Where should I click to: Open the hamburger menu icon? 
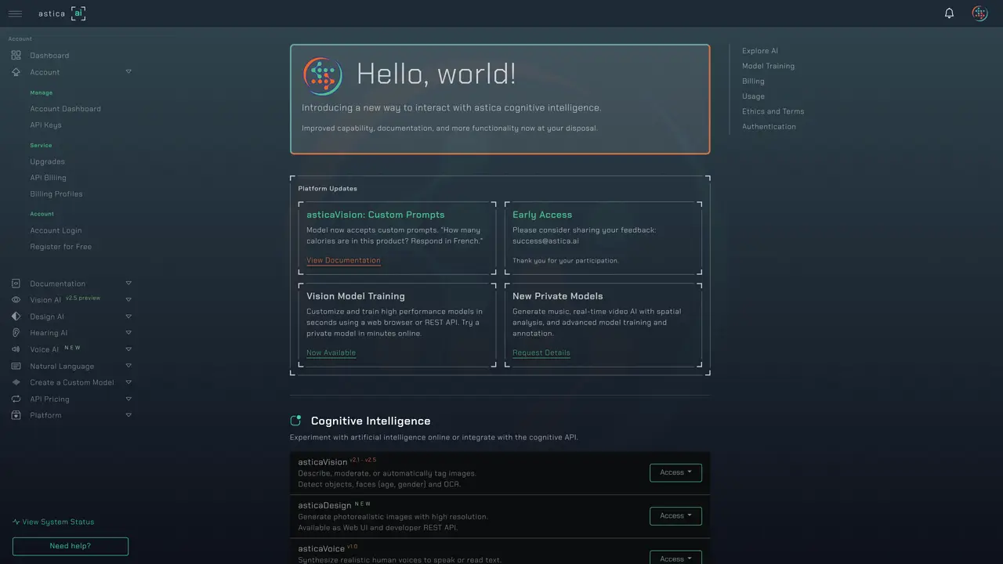coord(15,13)
